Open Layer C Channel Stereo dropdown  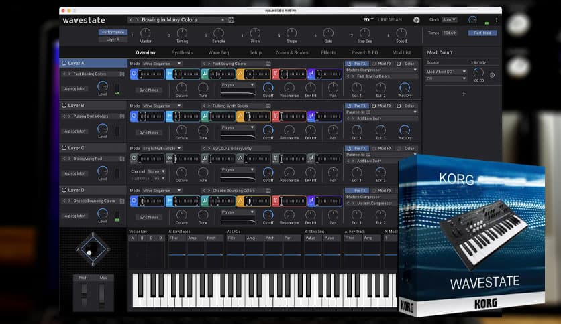click(156, 171)
